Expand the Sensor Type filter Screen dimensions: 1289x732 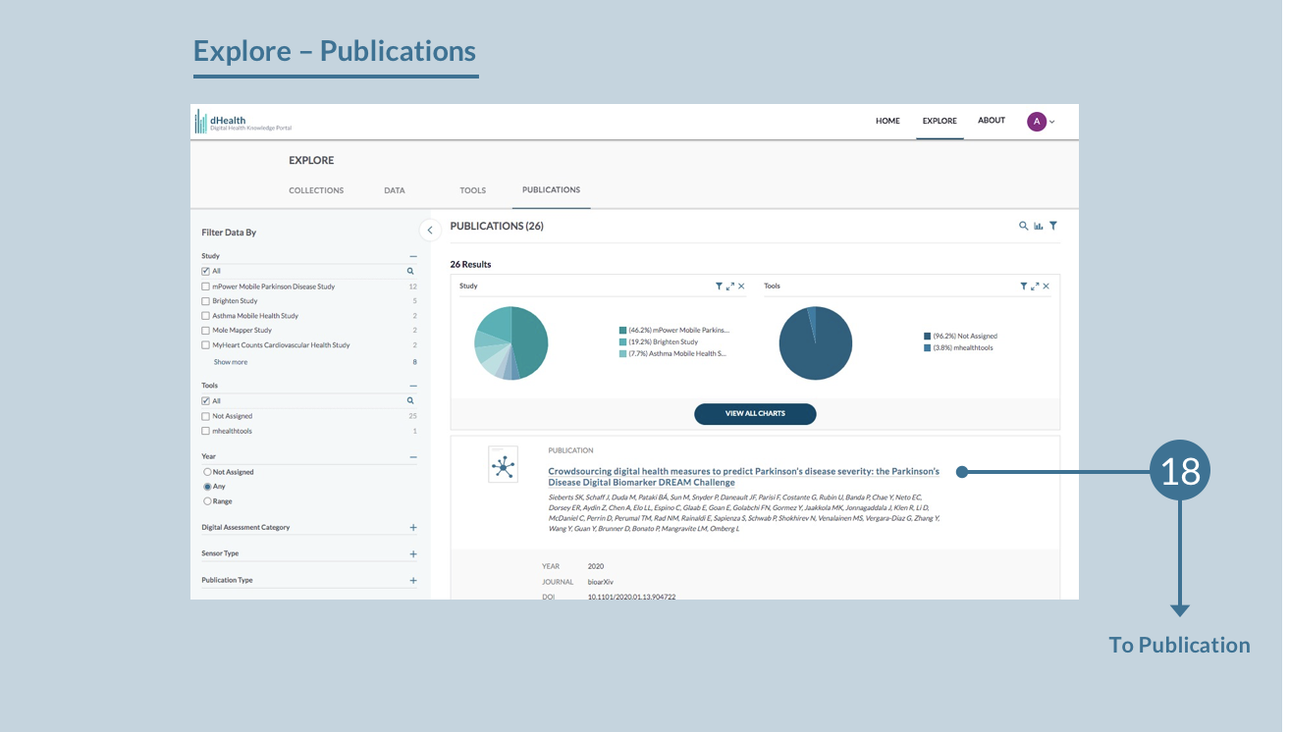[413, 554]
